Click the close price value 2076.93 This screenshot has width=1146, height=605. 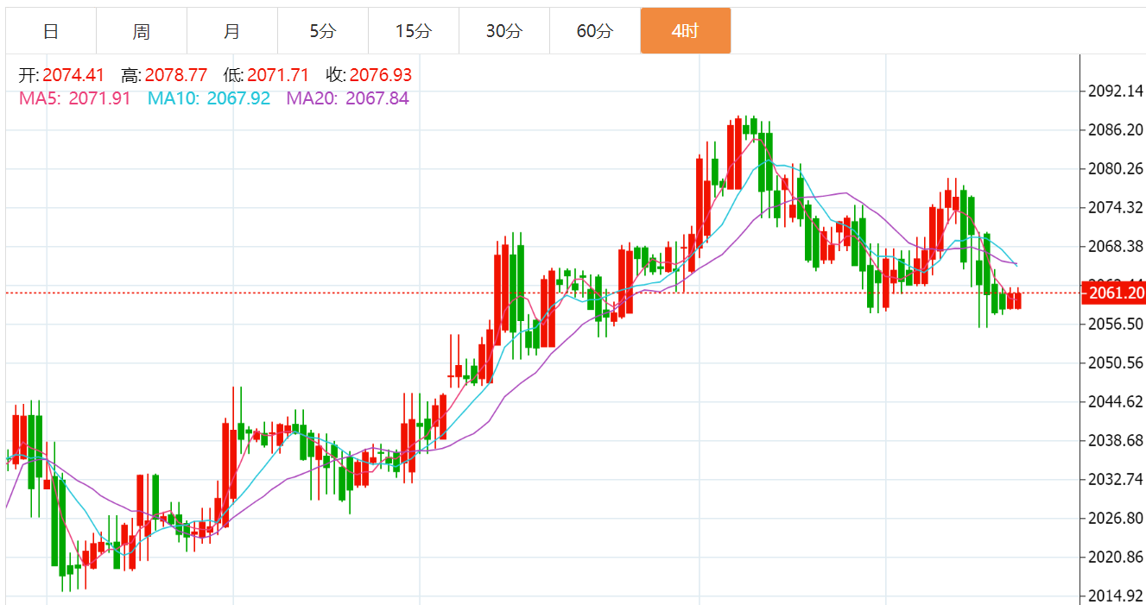pos(381,76)
